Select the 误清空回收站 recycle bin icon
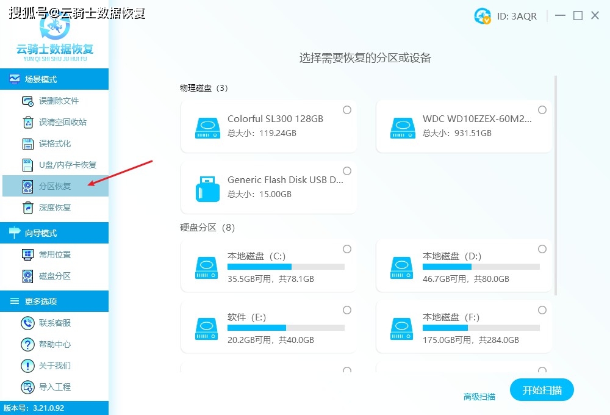The image size is (610, 415). 28,123
